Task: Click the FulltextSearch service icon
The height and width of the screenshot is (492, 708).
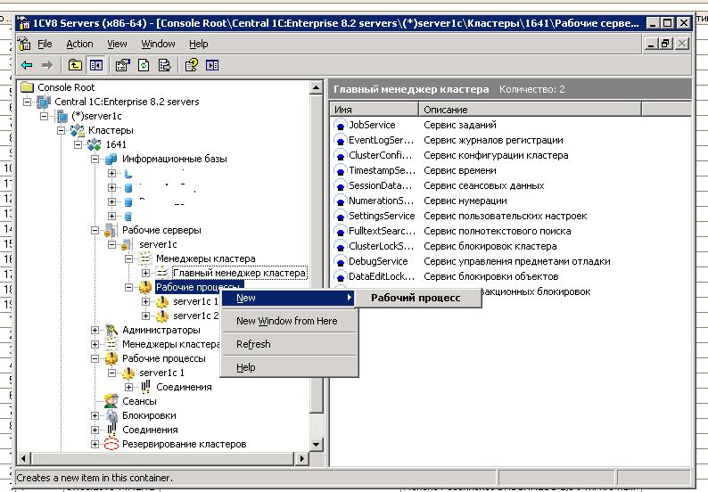Action: pos(340,231)
